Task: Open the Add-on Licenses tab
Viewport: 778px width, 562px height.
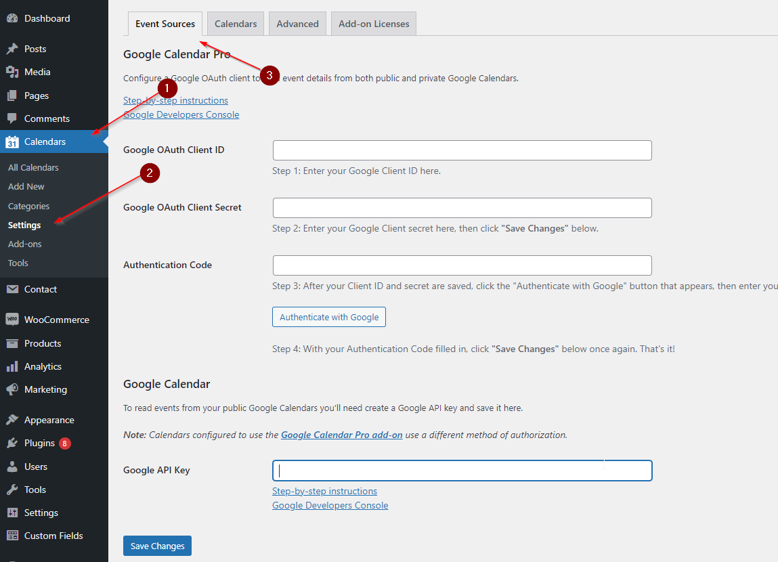Action: [x=374, y=24]
